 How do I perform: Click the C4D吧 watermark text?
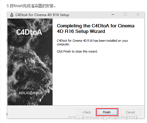74,118
